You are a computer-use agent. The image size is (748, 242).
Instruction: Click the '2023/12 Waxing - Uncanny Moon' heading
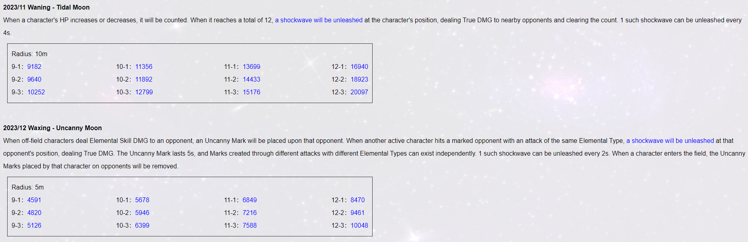(x=53, y=128)
